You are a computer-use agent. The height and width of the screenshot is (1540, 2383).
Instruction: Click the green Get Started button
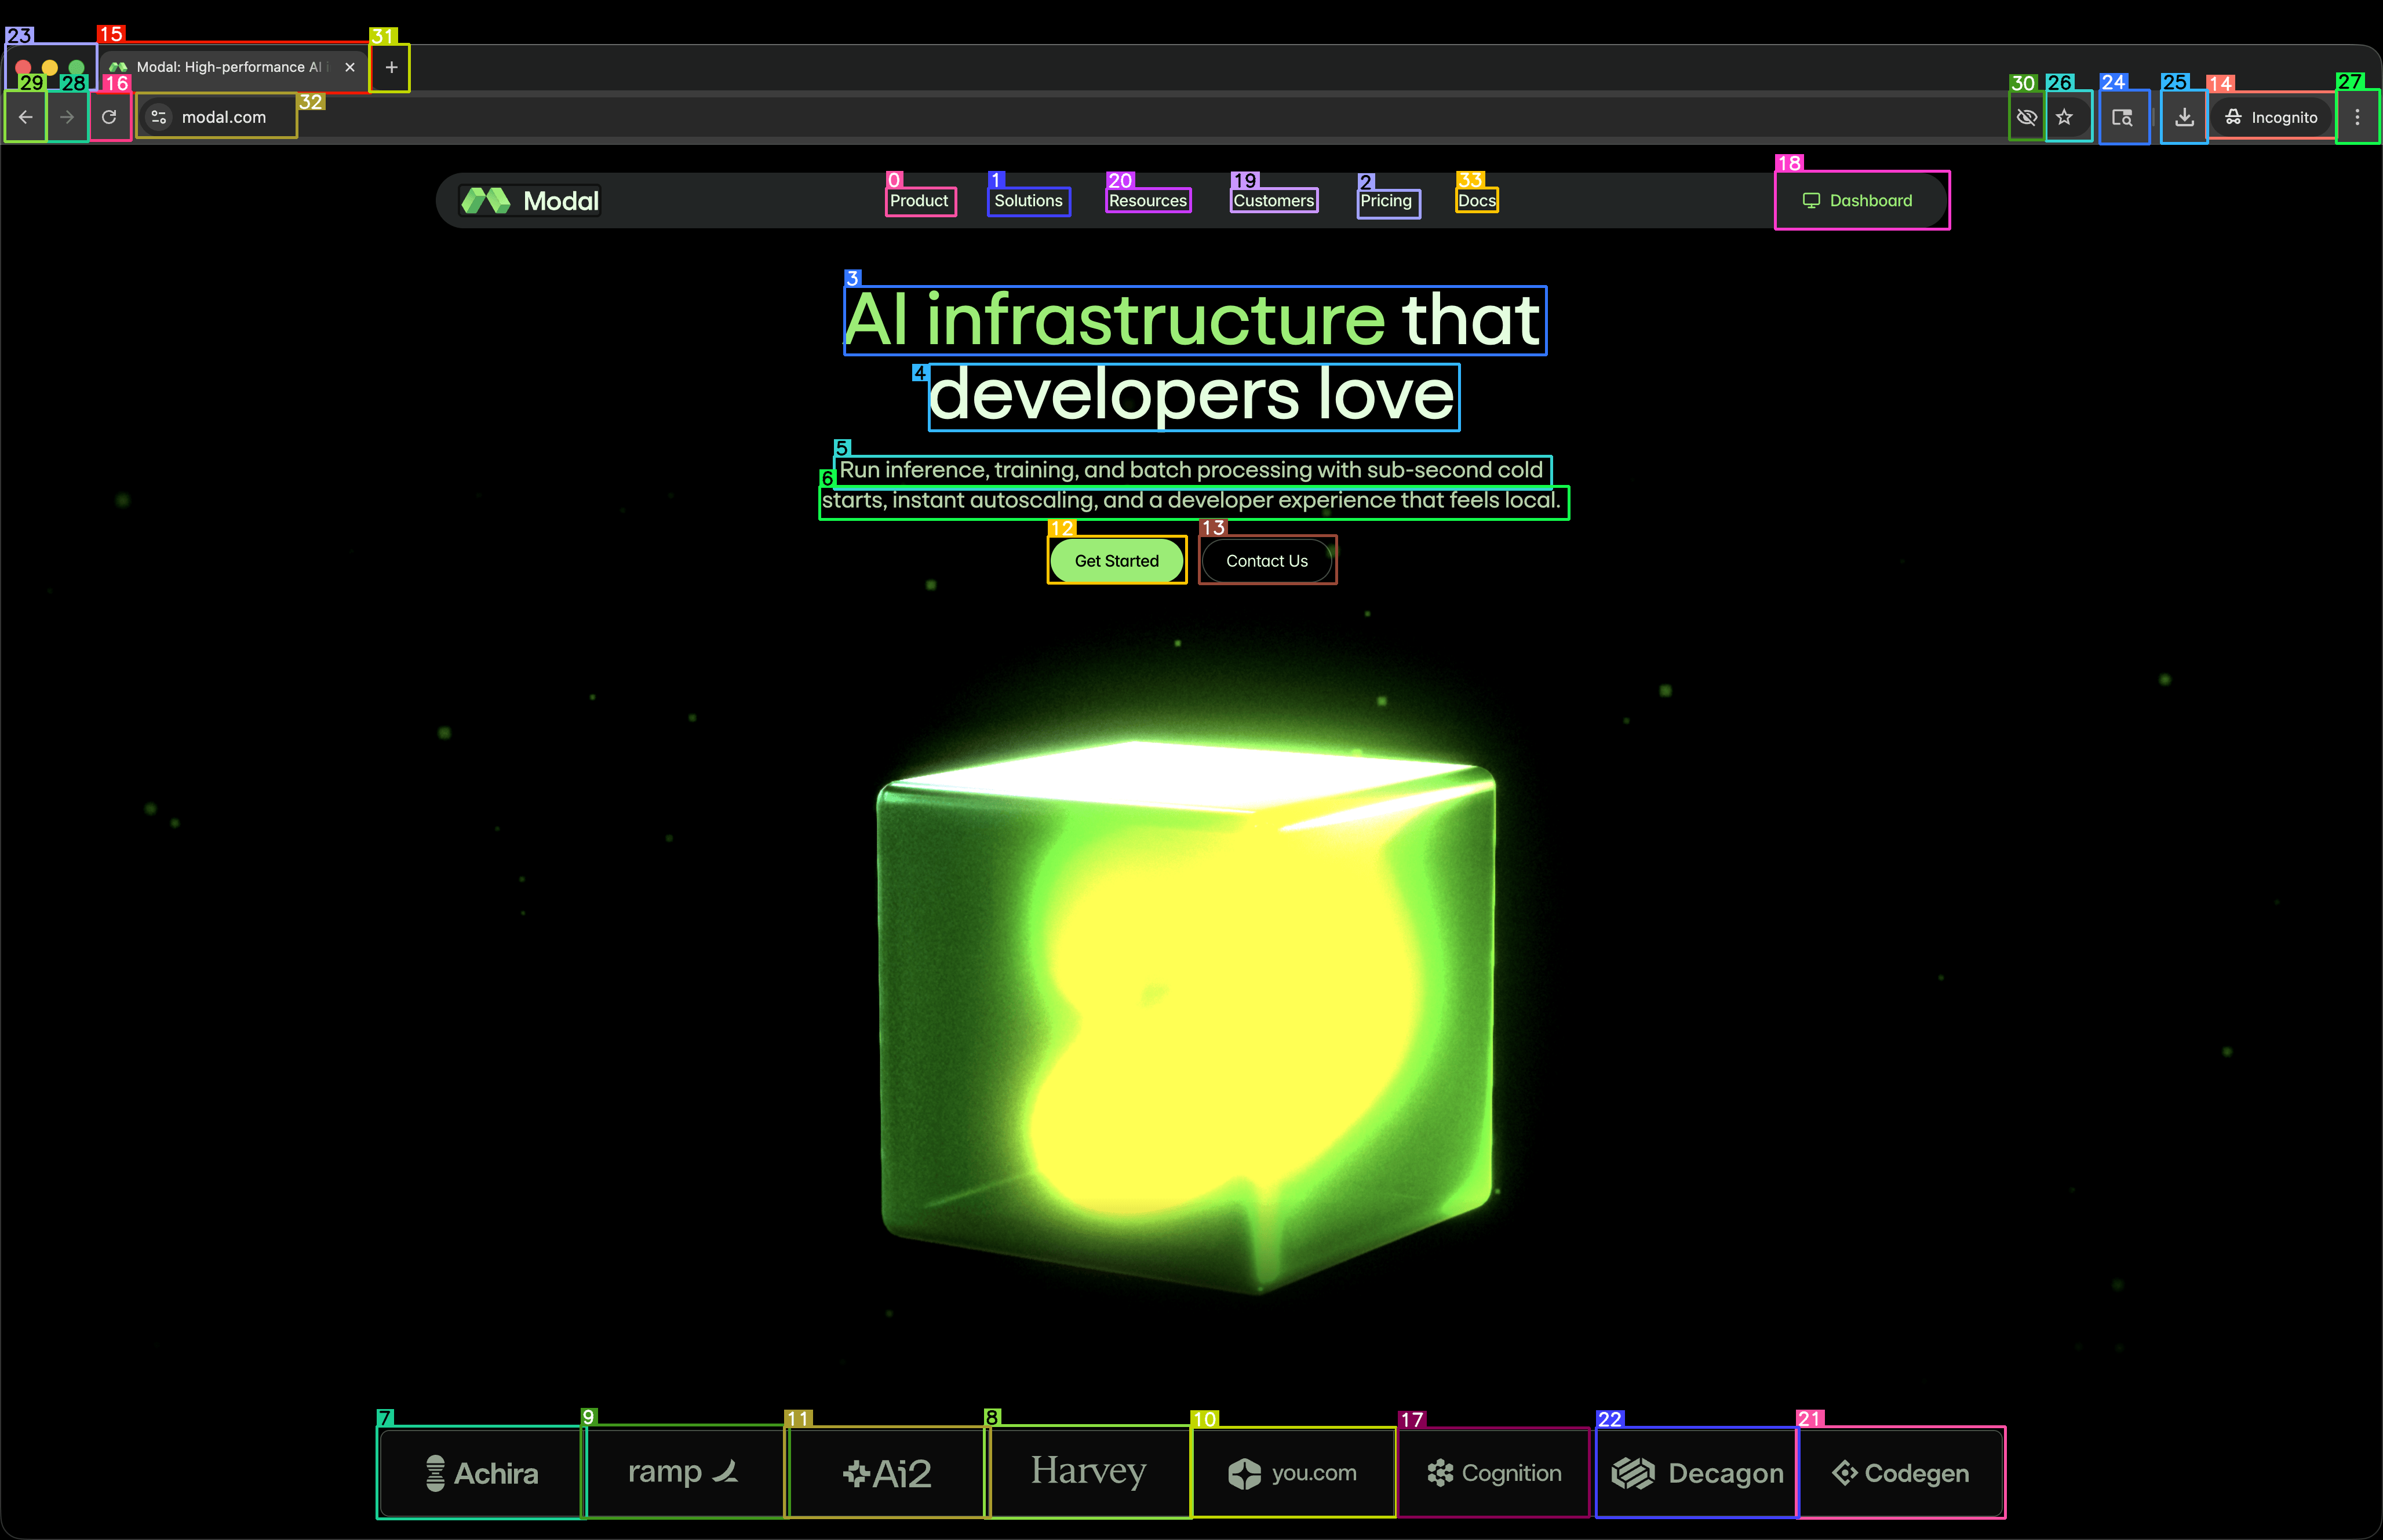[x=1116, y=561]
